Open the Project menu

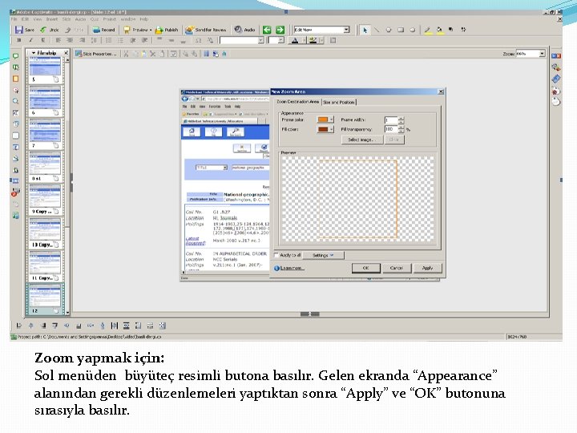click(x=109, y=19)
